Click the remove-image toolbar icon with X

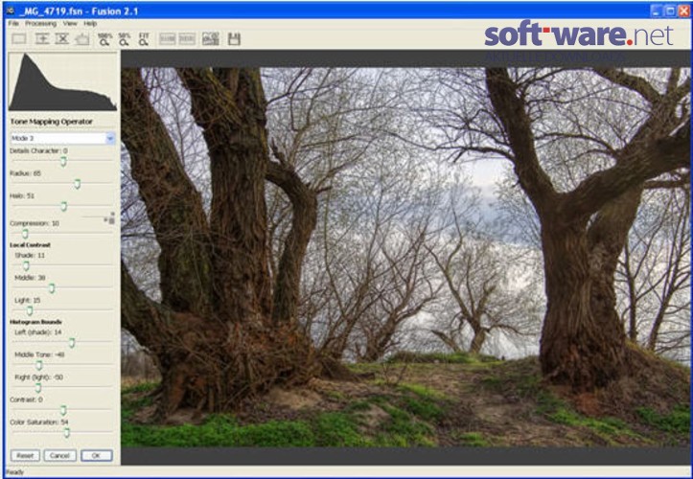62,39
